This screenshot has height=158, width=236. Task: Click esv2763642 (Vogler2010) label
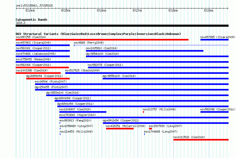77,115
